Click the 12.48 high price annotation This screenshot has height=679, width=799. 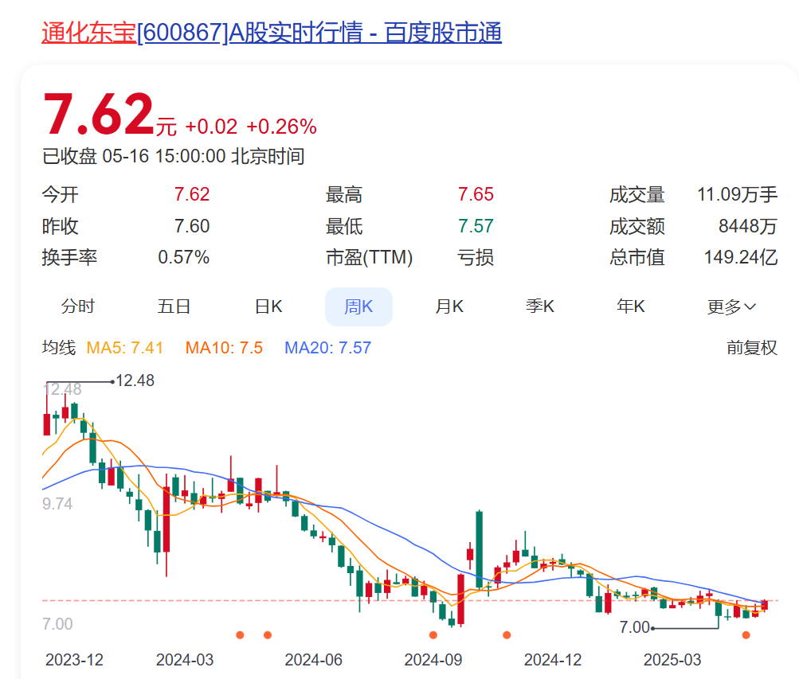pos(135,380)
